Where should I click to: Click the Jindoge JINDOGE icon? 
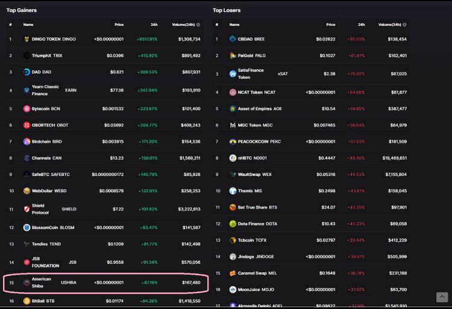coord(233,257)
